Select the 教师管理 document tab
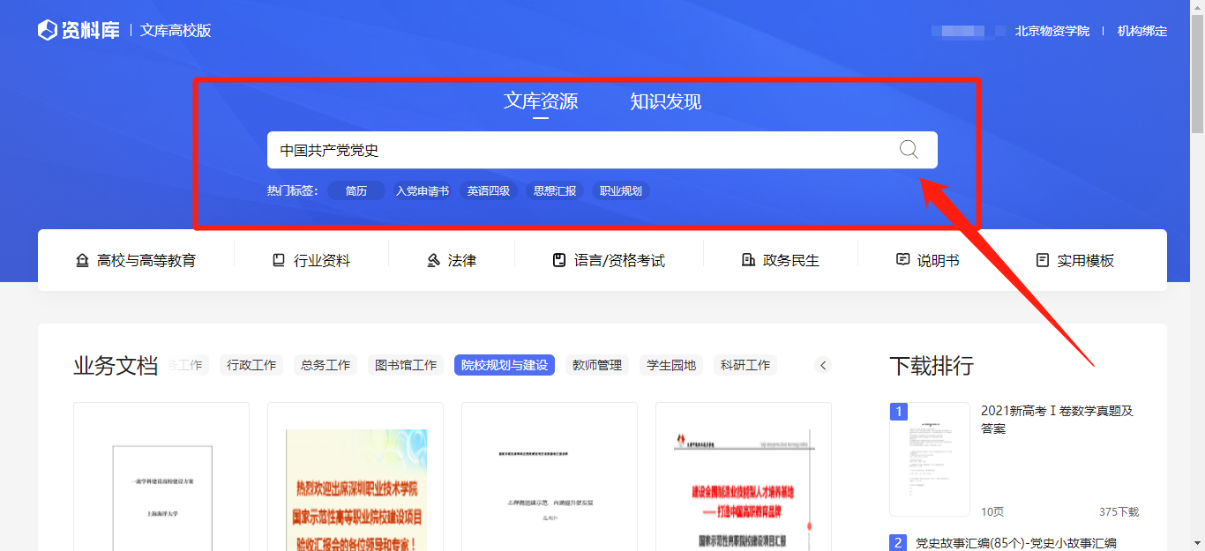This screenshot has height=551, width=1205. [597, 365]
